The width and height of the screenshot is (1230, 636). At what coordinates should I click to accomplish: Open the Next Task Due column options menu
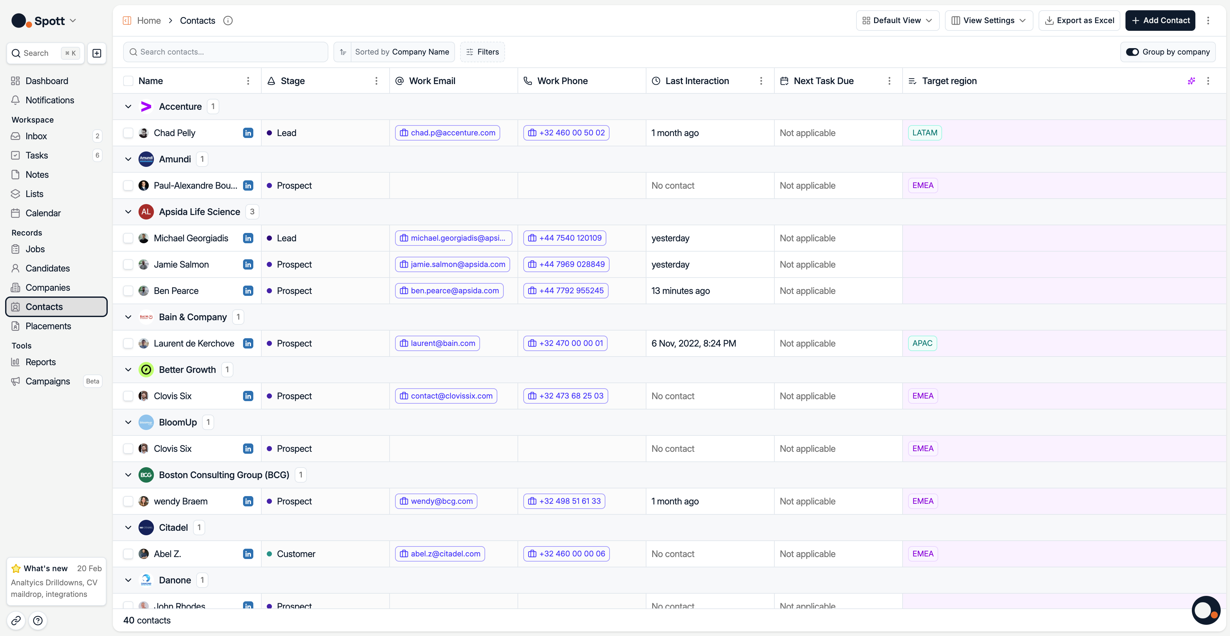[x=889, y=81]
